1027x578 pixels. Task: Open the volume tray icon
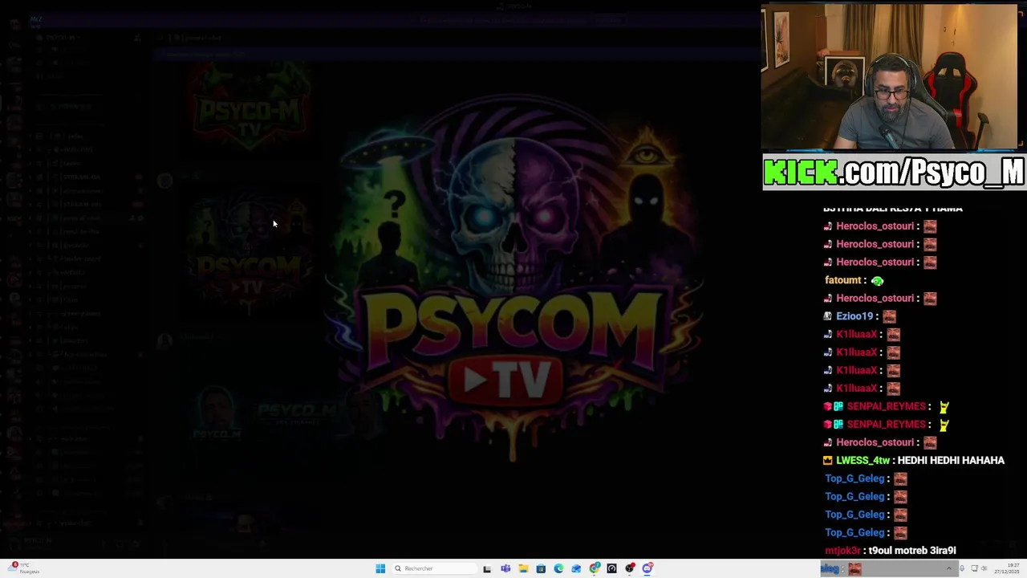pyautogui.click(x=984, y=568)
